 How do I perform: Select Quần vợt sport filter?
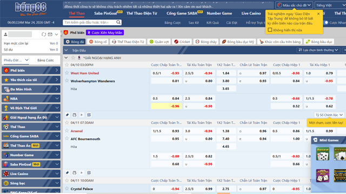point(159,41)
